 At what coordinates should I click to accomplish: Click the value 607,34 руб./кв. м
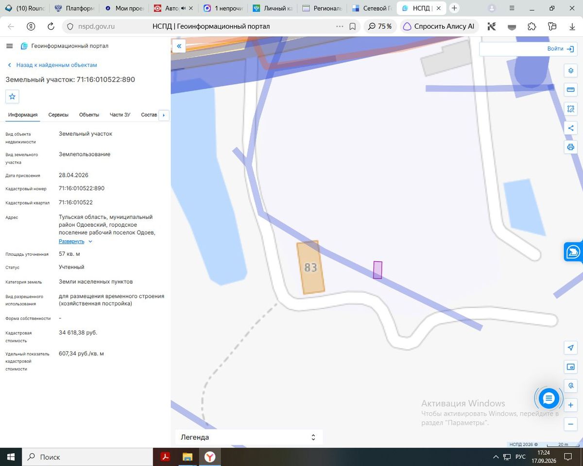pyautogui.click(x=81, y=353)
